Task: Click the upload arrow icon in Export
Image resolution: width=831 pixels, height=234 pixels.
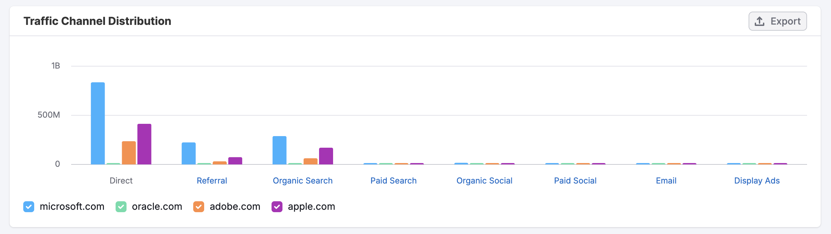Action: 760,21
